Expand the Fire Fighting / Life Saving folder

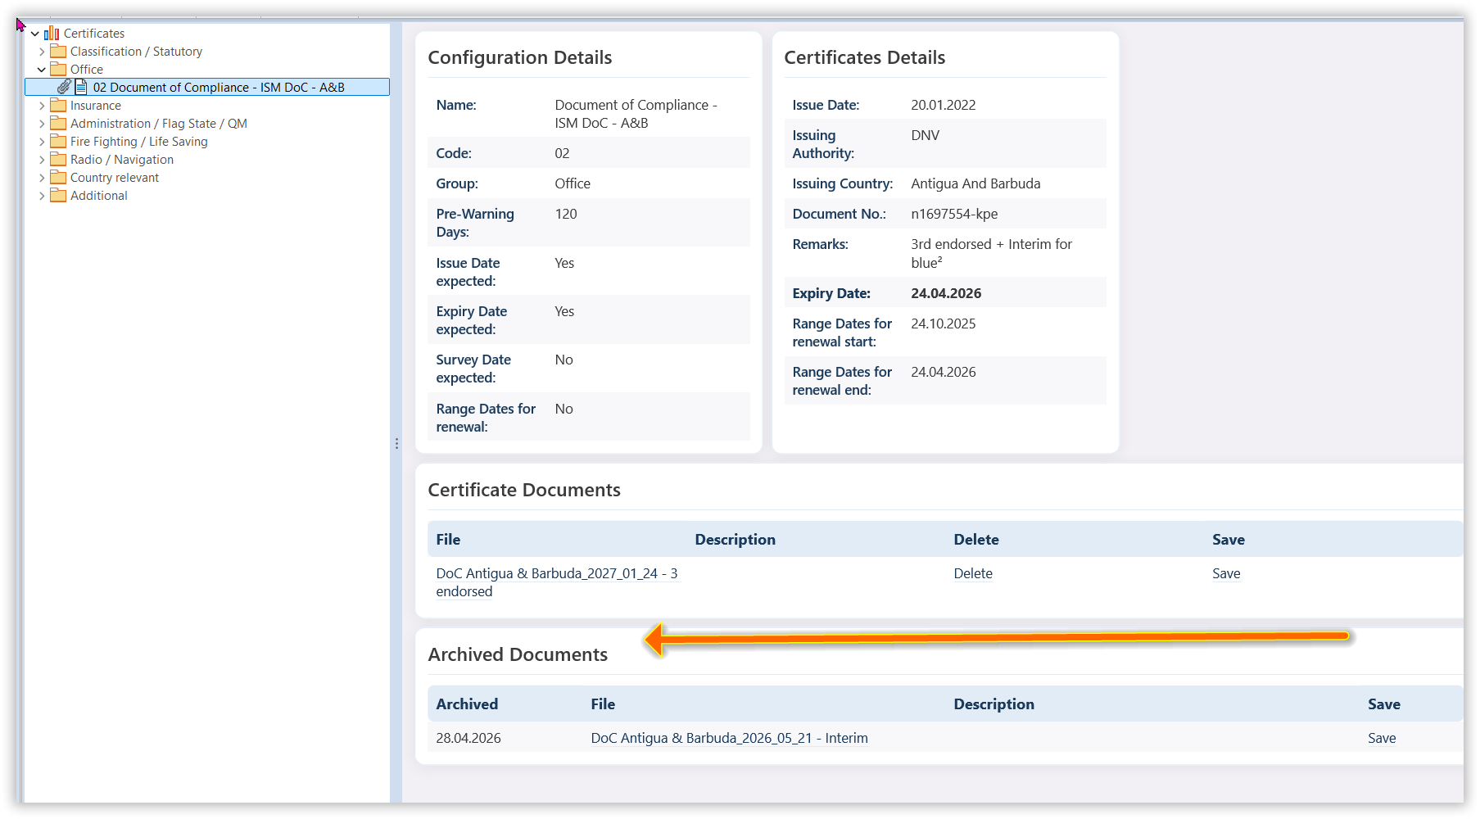[x=42, y=142]
